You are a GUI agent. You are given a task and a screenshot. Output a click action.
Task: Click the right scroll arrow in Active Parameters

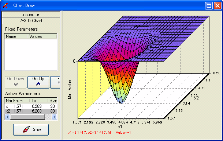tap(54, 117)
